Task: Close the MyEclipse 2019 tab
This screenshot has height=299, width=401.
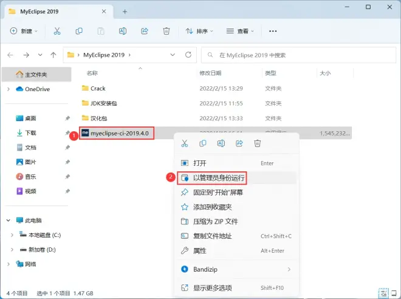Action: (x=104, y=12)
